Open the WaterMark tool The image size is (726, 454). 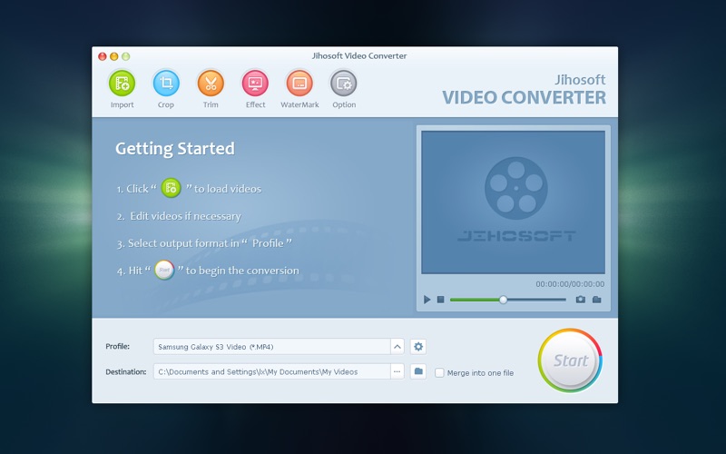[299, 84]
